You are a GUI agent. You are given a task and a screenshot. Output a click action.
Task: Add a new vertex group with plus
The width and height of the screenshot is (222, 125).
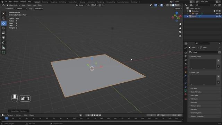[x=219, y=60]
